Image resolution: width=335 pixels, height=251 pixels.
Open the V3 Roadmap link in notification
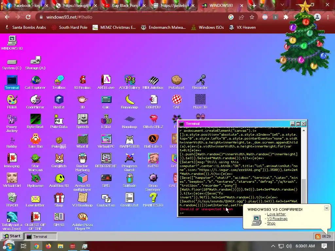[x=277, y=219]
